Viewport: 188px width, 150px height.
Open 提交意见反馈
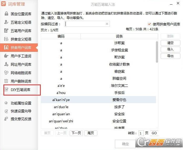coord(21,119)
